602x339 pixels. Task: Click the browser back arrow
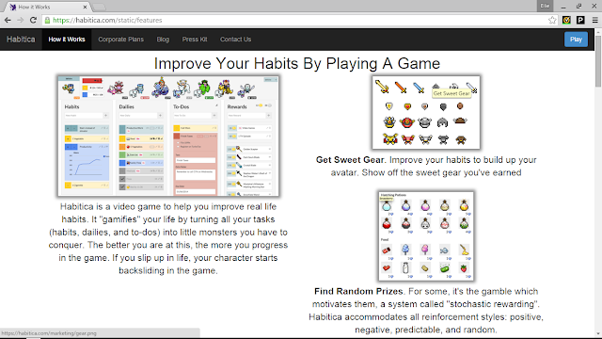point(8,20)
